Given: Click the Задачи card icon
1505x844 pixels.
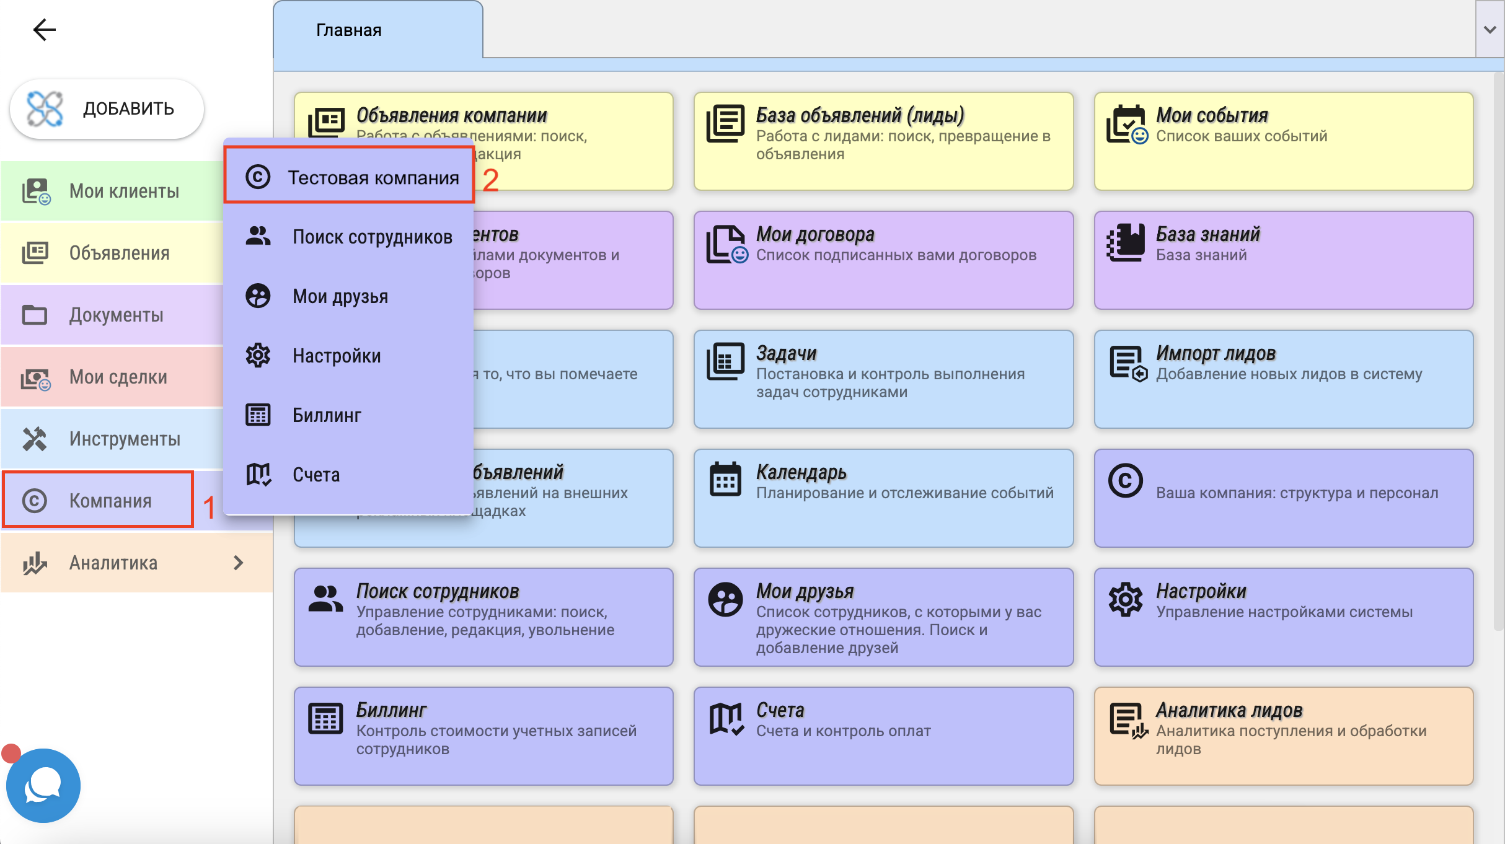Looking at the screenshot, I should click(725, 361).
